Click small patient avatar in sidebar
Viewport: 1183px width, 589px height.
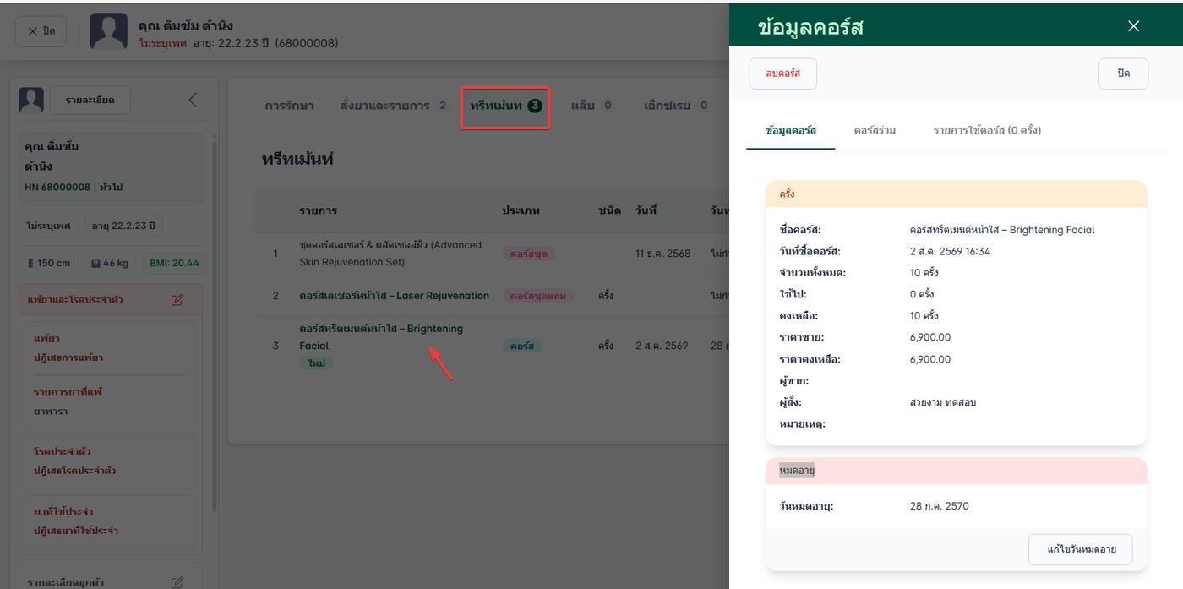[x=31, y=101]
